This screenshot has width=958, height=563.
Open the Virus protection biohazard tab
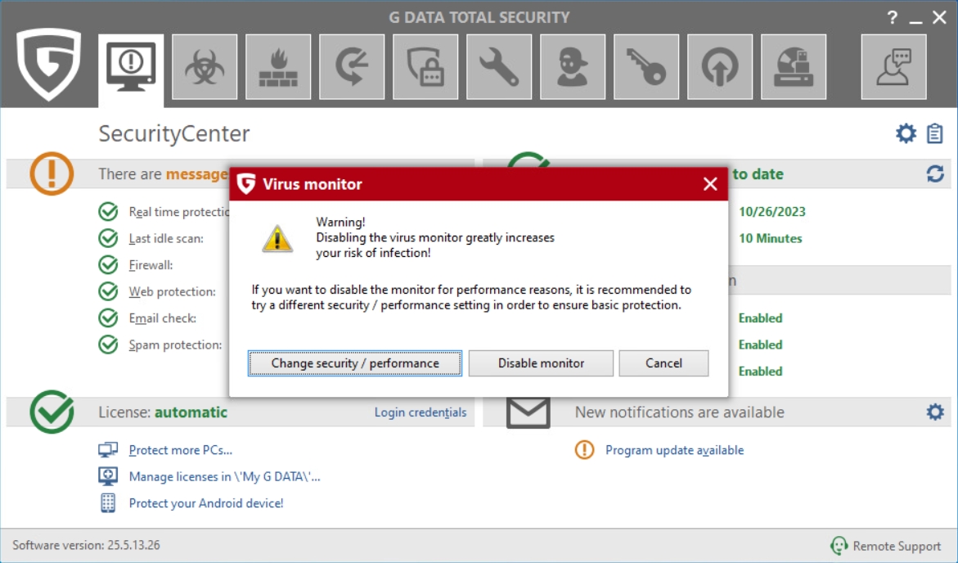pos(205,67)
